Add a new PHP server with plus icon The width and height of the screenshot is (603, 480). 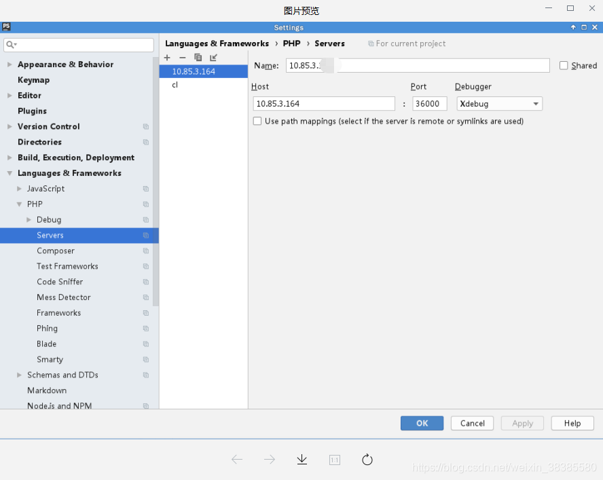click(x=167, y=58)
